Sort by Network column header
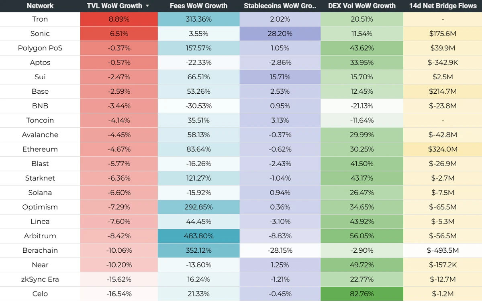This screenshot has width=482, height=302. [x=40, y=6]
